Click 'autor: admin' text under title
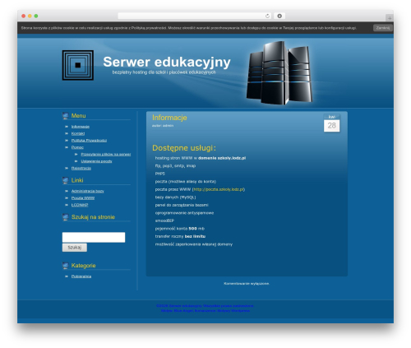This screenshot has width=411, height=348. click(163, 126)
